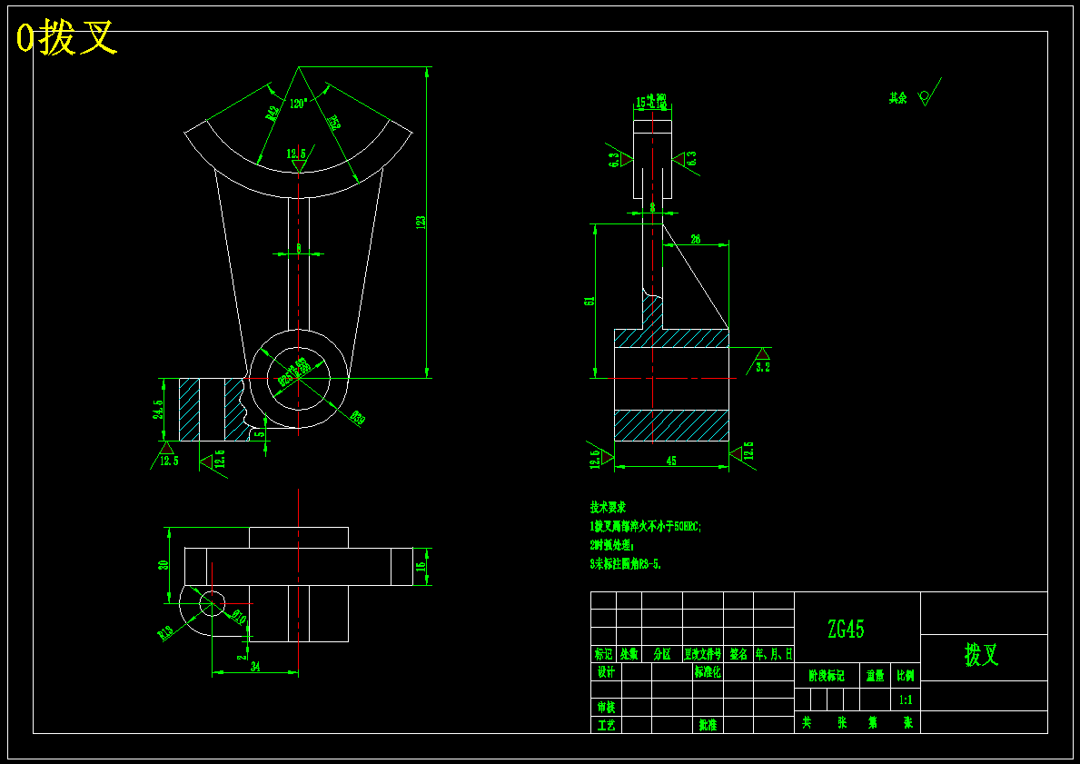Click the 30 dimension of the bottom view
1080x764 pixels.
(163, 564)
